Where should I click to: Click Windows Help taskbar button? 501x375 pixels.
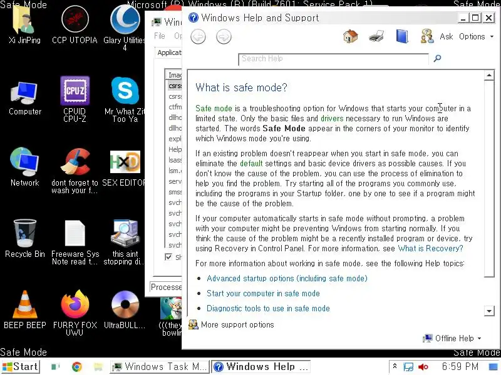point(261,367)
